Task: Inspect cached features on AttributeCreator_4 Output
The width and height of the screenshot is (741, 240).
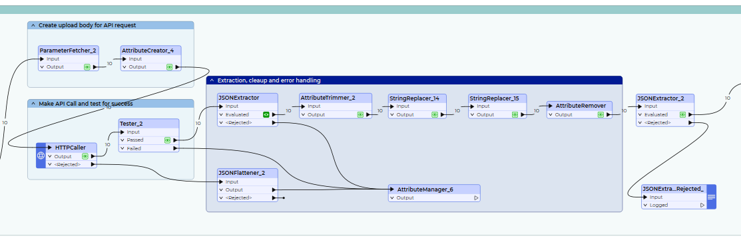Action: pyautogui.click(x=169, y=67)
